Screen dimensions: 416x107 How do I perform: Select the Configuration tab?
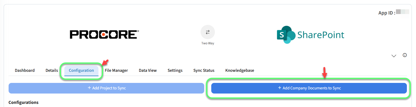(81, 70)
